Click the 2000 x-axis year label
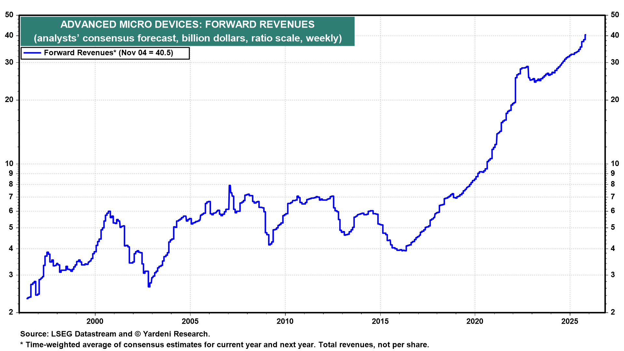624x351 pixels. (x=95, y=321)
